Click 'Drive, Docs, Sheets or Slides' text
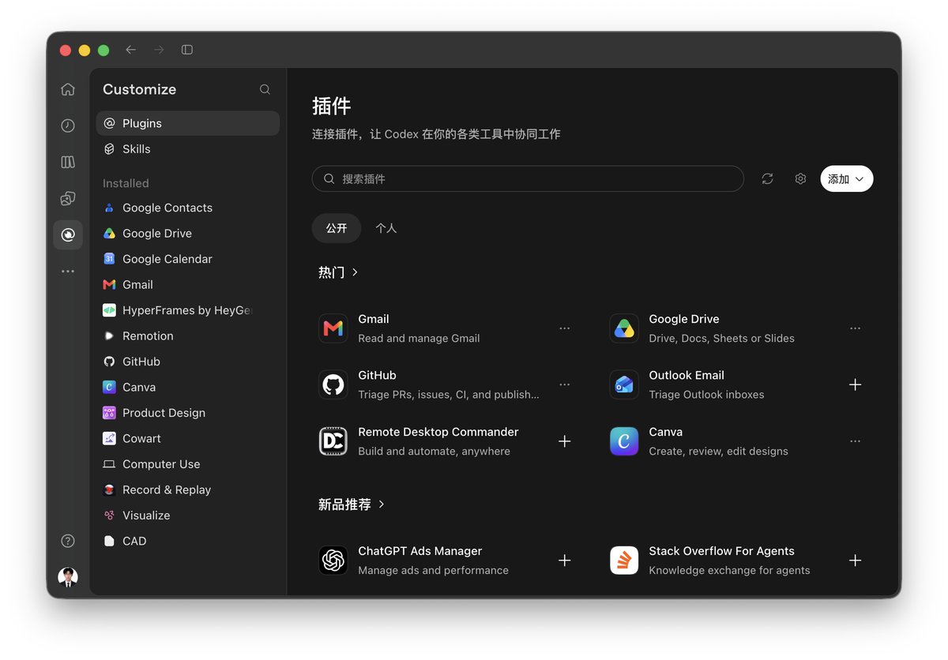Screen dimensions: 948x660 click(721, 339)
